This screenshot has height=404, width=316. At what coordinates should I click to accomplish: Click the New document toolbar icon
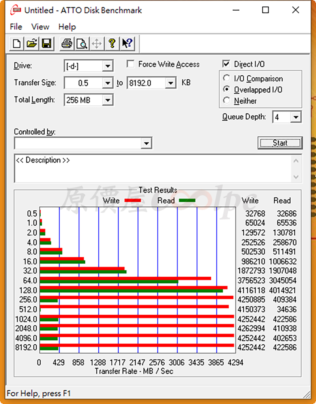pyautogui.click(x=17, y=43)
